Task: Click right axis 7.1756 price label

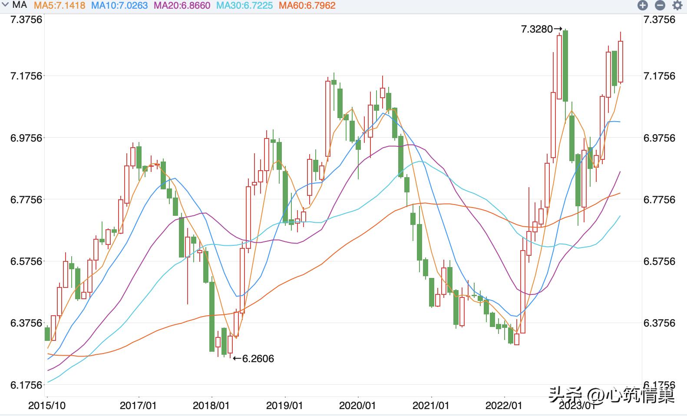Action: (660, 76)
